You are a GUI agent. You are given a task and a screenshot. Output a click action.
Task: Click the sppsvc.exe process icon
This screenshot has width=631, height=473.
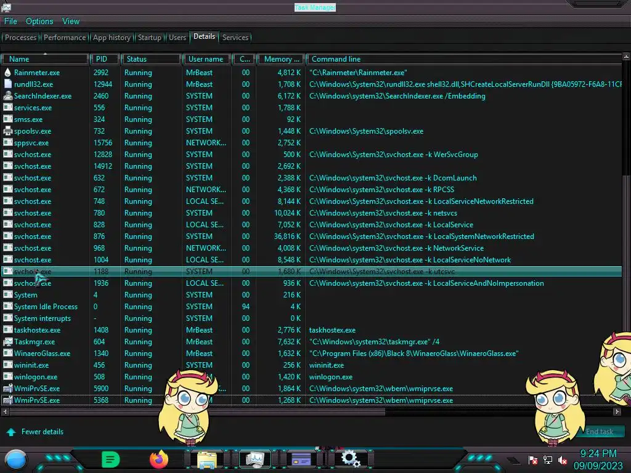(x=7, y=142)
